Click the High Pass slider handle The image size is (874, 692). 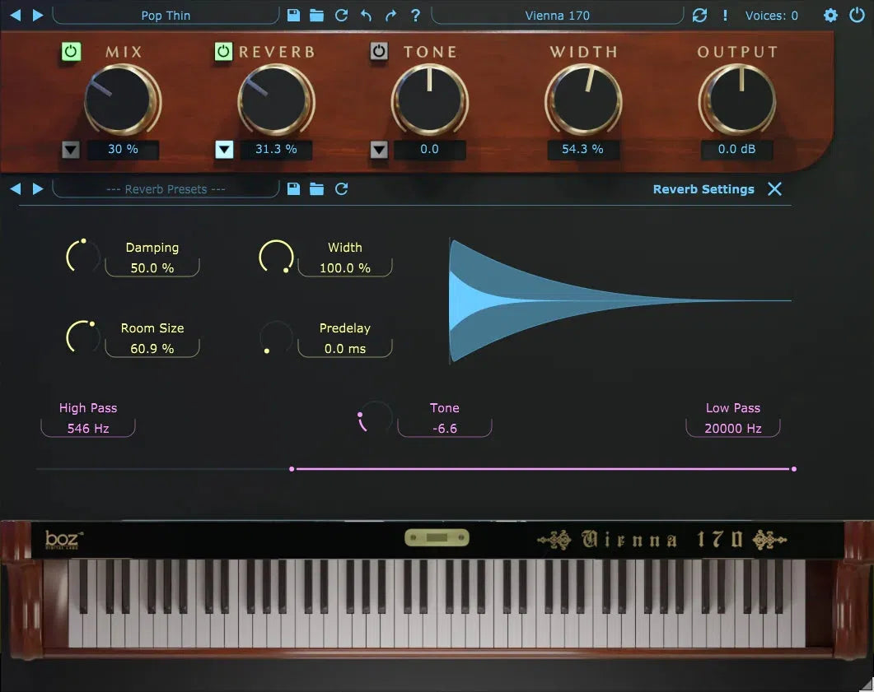[x=292, y=469]
